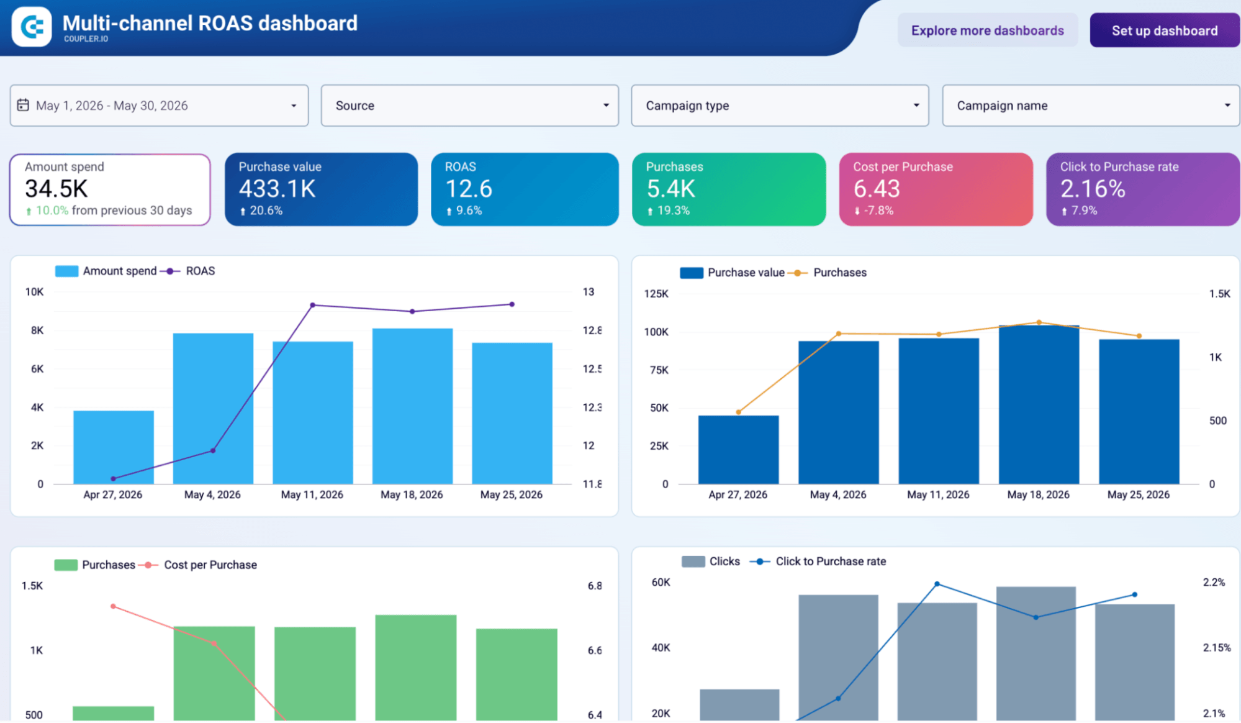This screenshot has width=1241, height=723.
Task: Click 'from previous 30 days' text
Action: (132, 211)
